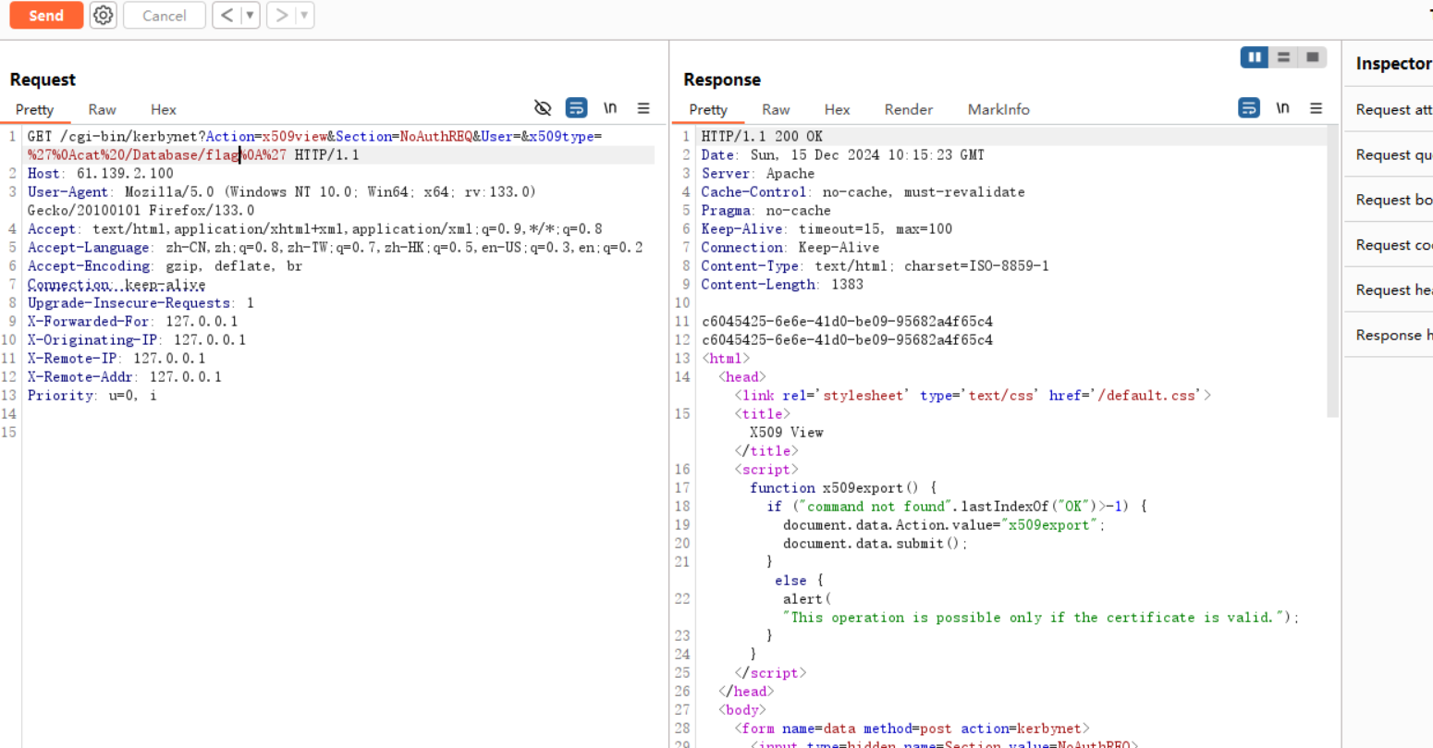
Task: Select the Request Pretty tab
Action: (35, 109)
